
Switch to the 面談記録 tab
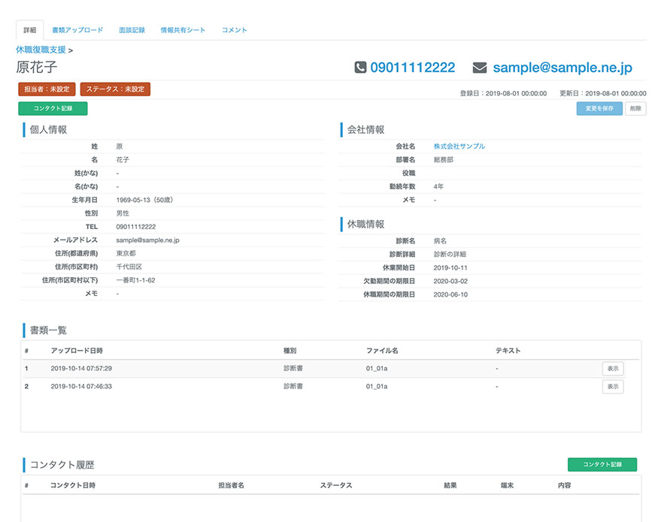coord(132,30)
